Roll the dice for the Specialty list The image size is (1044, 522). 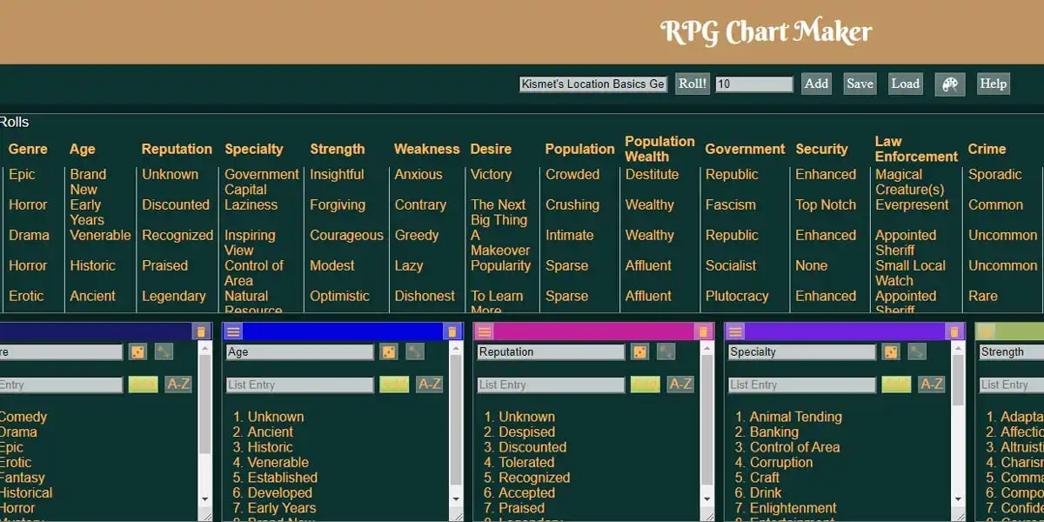coord(891,352)
